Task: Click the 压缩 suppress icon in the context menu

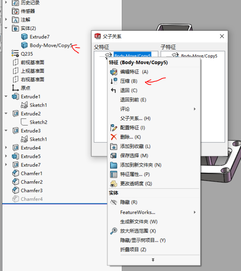Action: pyautogui.click(x=114, y=81)
